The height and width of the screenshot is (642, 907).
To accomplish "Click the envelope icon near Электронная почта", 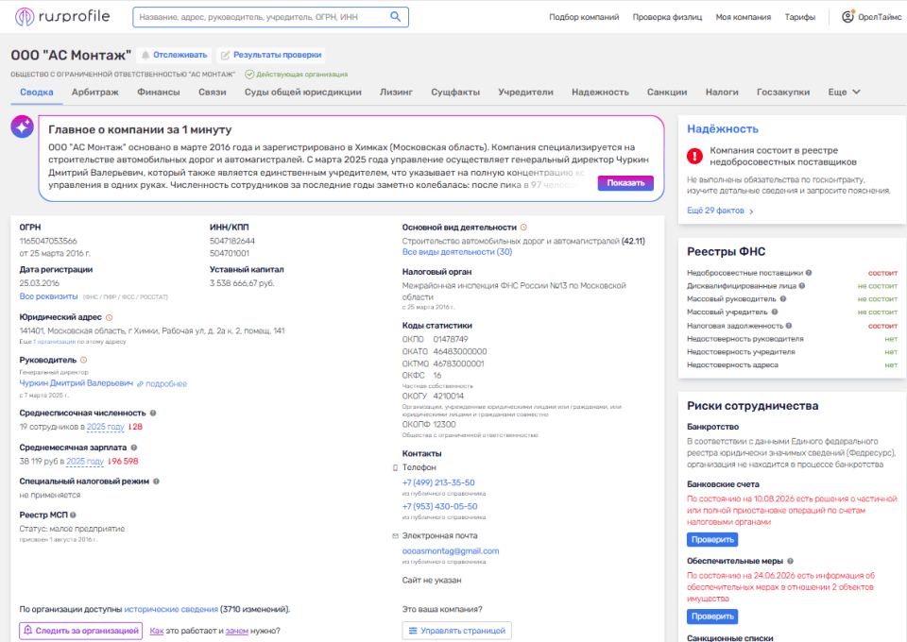I will point(396,536).
